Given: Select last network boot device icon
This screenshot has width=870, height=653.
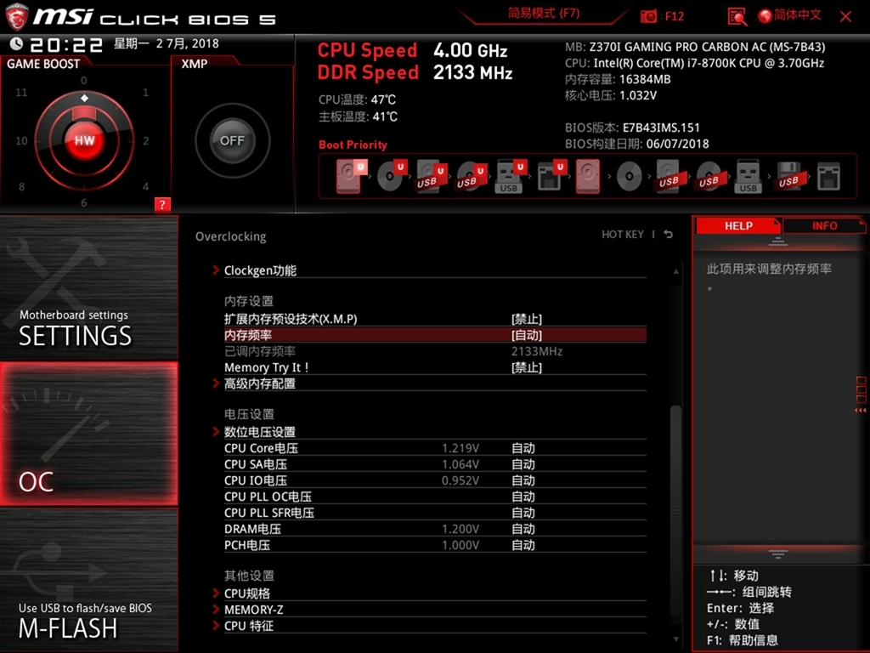Looking at the screenshot, I should tap(828, 177).
